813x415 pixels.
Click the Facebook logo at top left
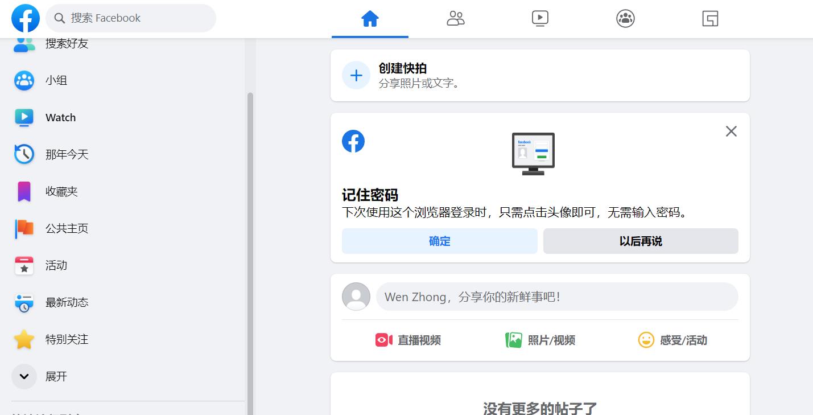point(24,18)
